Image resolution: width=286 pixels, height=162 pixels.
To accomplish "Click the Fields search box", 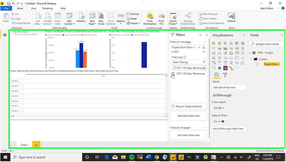I will 267,44.
